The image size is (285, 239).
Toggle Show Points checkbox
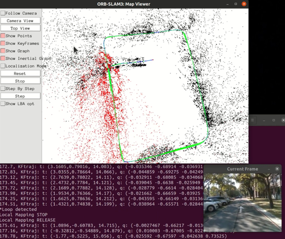point(3,36)
